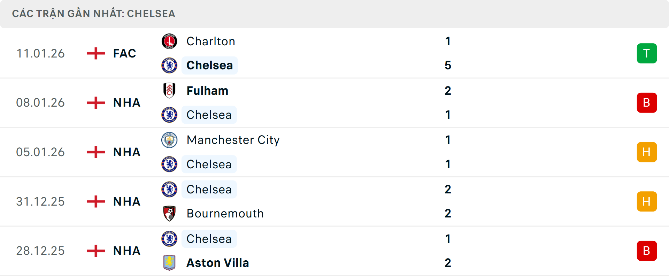Select the Chelsea badge next to Charlton match
This screenshot has width=669, height=276.
click(170, 65)
